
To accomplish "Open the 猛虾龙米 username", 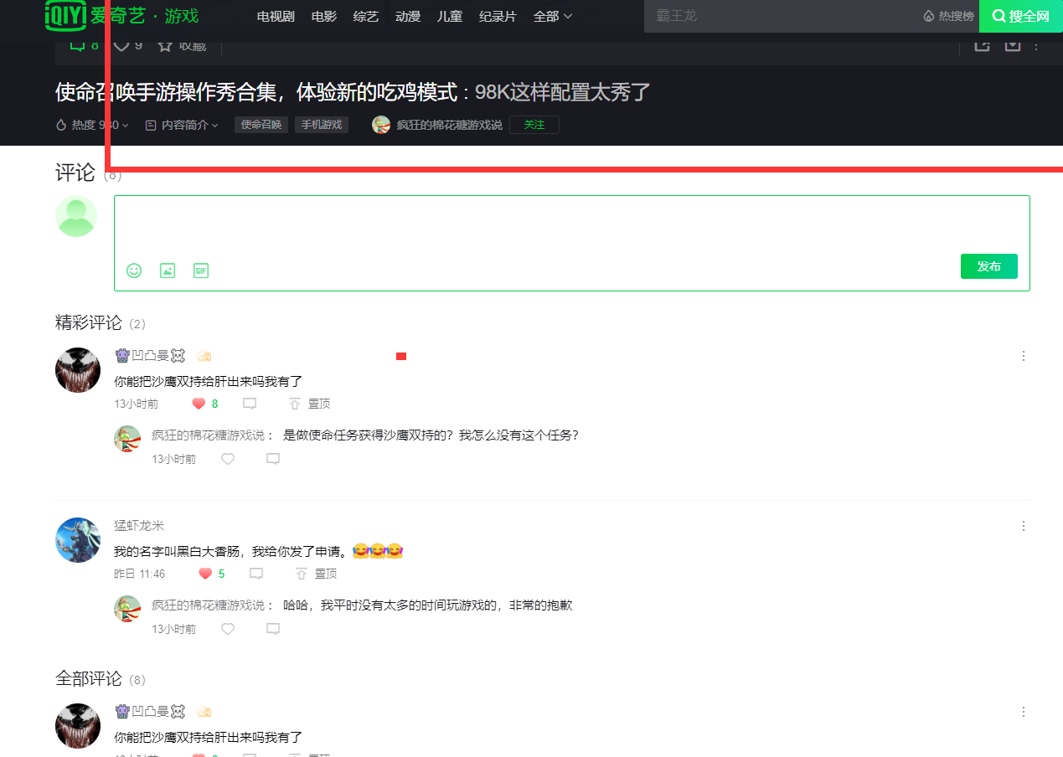I will point(139,526).
